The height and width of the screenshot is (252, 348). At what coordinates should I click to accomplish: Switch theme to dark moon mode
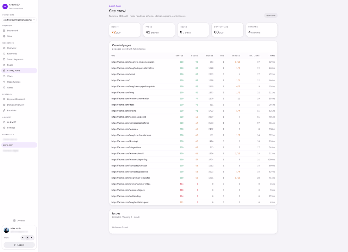(x=32, y=238)
